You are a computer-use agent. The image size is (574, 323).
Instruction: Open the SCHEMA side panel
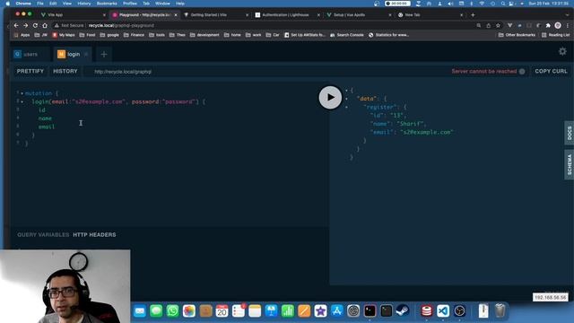coord(570,164)
